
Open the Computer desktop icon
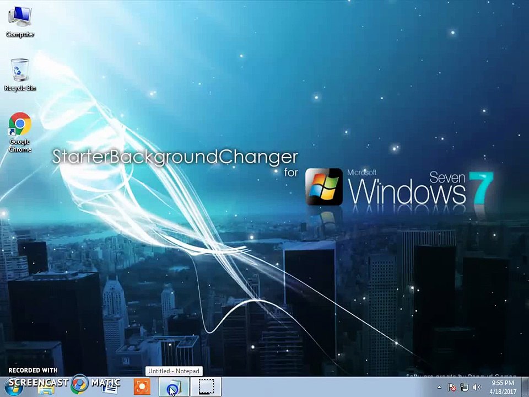tap(20, 22)
